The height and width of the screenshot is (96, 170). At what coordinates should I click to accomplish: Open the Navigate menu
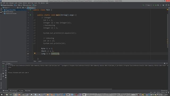[x=11, y=3]
